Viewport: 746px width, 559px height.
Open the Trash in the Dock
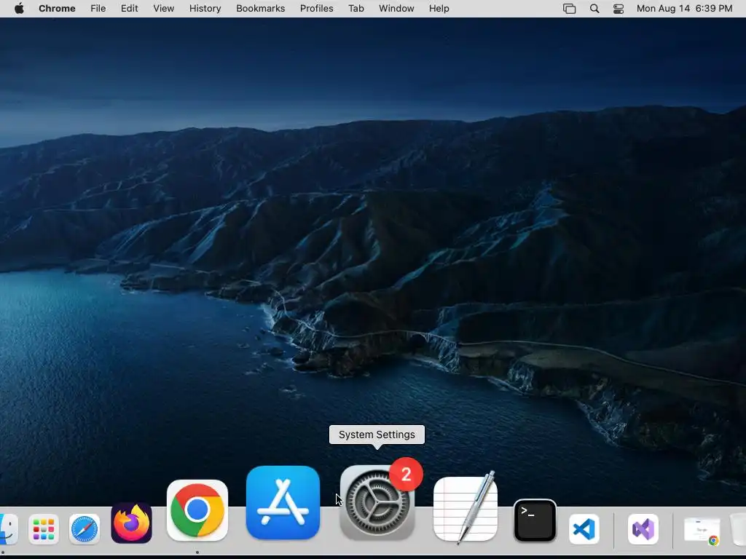click(739, 529)
